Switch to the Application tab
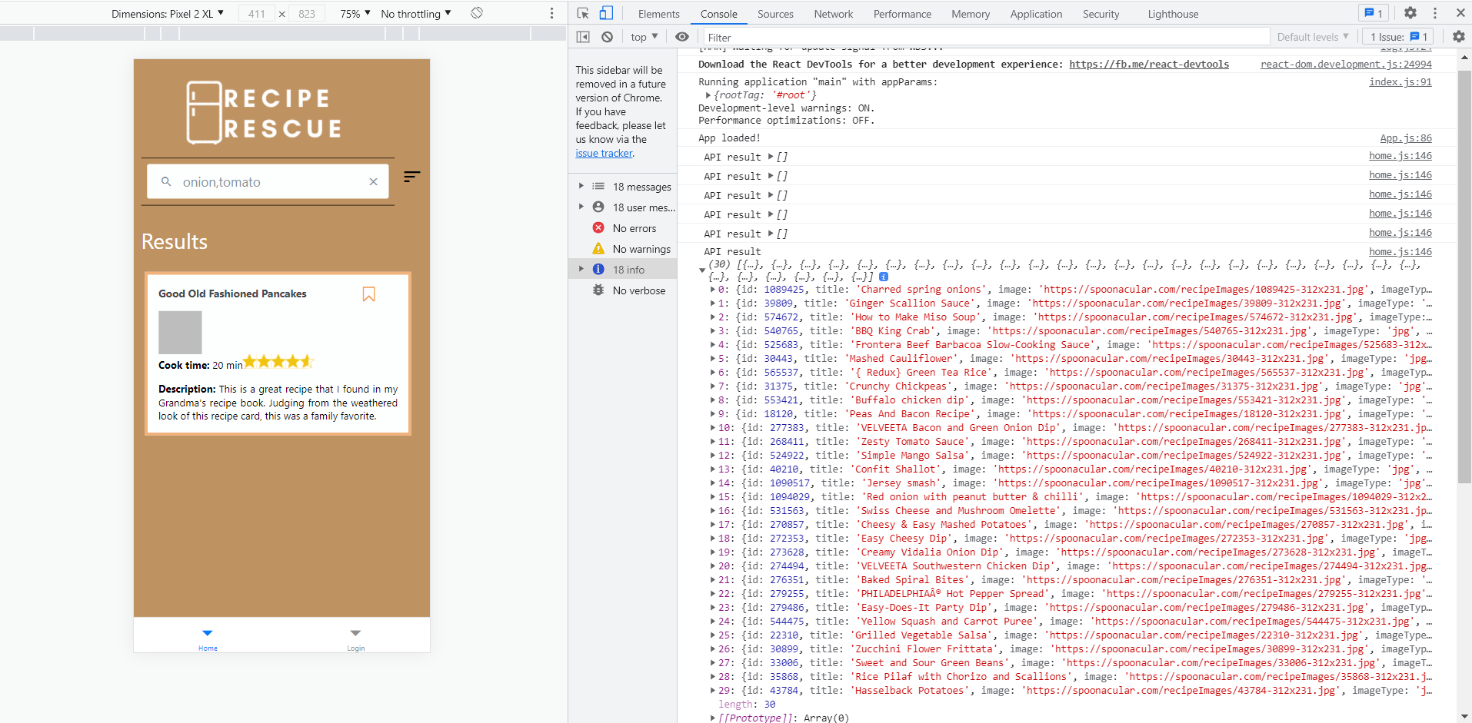Image resolution: width=1472 pixels, height=723 pixels. coord(1036,14)
